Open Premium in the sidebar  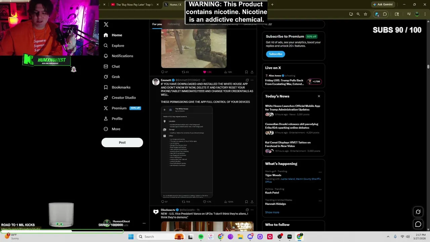tap(122, 108)
